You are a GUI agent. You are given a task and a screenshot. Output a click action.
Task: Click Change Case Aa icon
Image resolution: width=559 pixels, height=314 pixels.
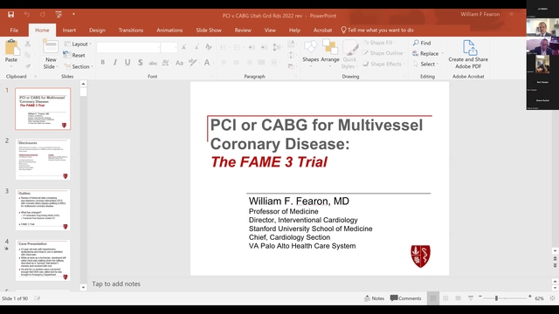(180, 63)
